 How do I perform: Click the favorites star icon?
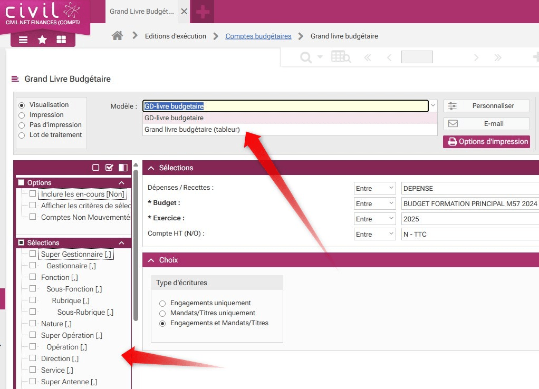[42, 40]
